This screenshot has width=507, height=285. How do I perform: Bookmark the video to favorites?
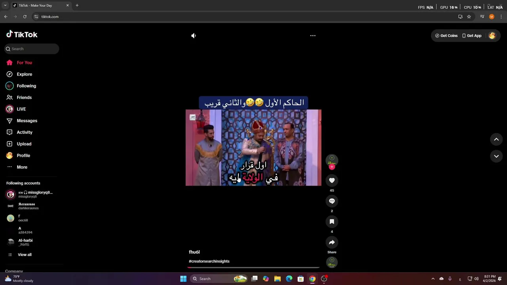point(332,222)
